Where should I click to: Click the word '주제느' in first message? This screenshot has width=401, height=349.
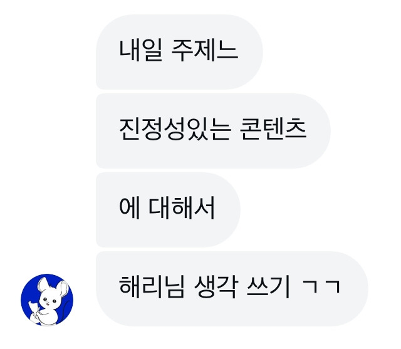click(x=205, y=51)
